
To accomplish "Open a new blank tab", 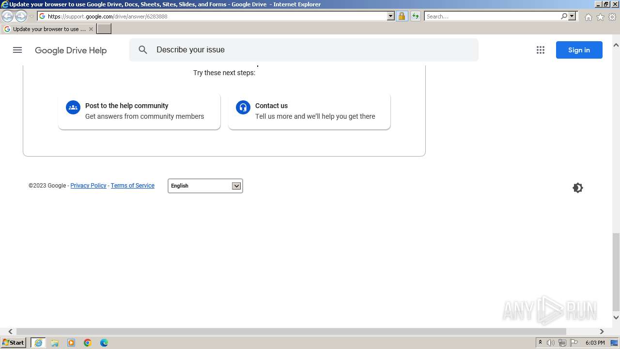I will point(104,29).
